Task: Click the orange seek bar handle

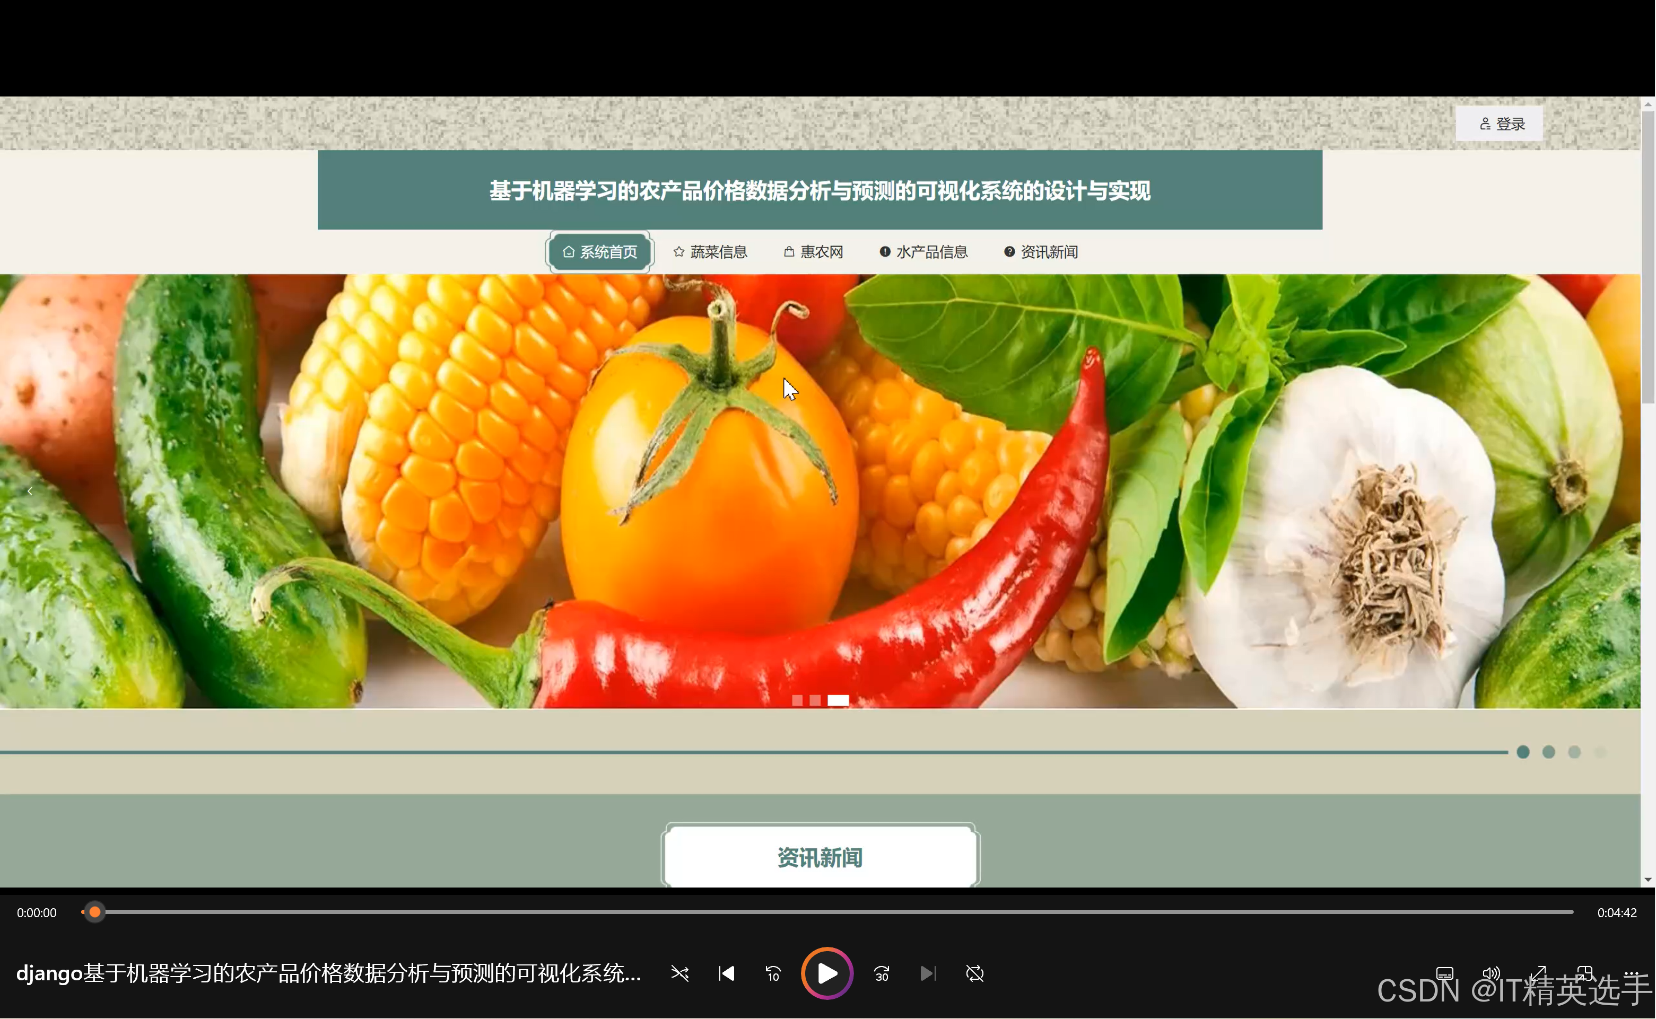Action: pyautogui.click(x=95, y=912)
